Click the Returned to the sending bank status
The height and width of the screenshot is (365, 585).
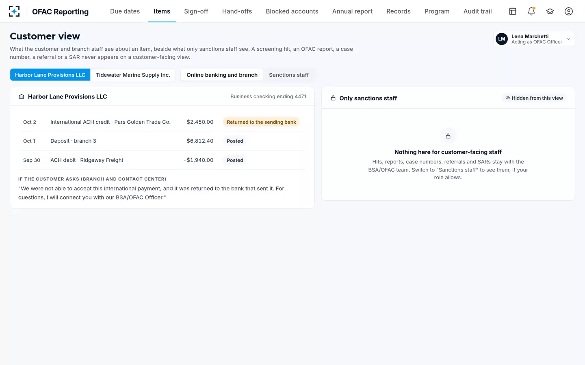[261, 122]
